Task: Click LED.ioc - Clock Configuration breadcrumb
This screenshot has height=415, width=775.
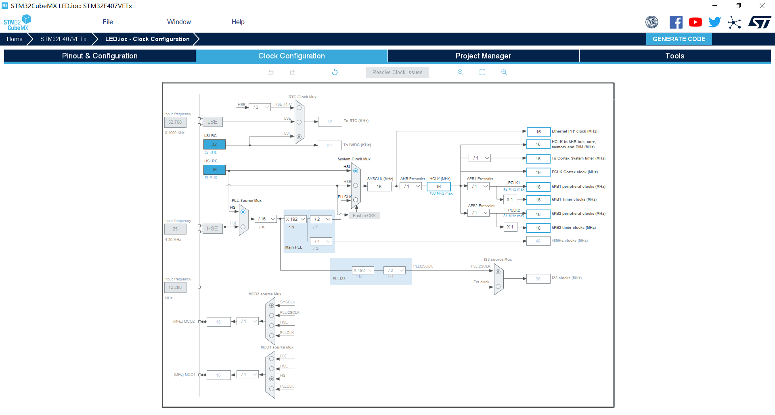Action: pos(147,39)
